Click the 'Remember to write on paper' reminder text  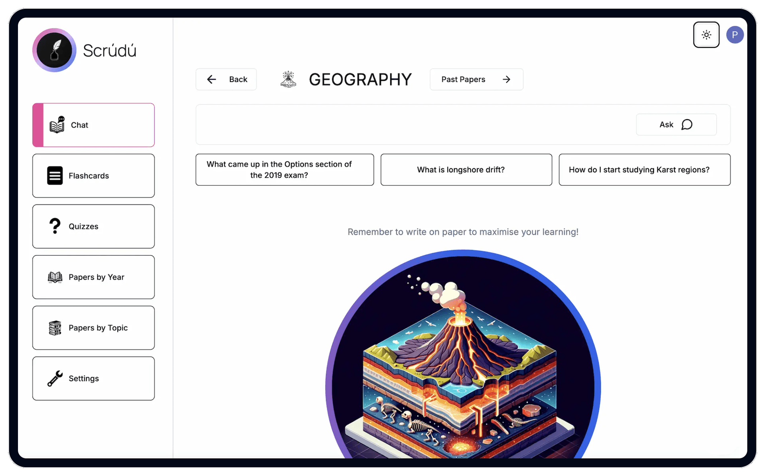[x=463, y=232]
